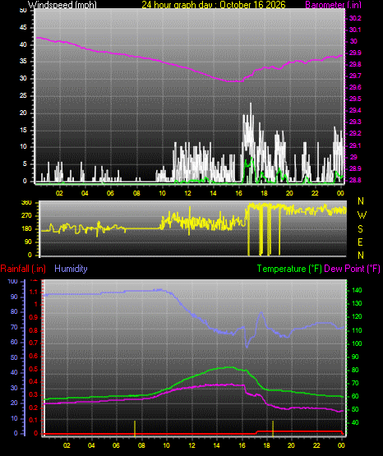Viewport: 383px width, 456px height.
Task: Click the "50" value on temperature axis
Action: tap(355, 409)
